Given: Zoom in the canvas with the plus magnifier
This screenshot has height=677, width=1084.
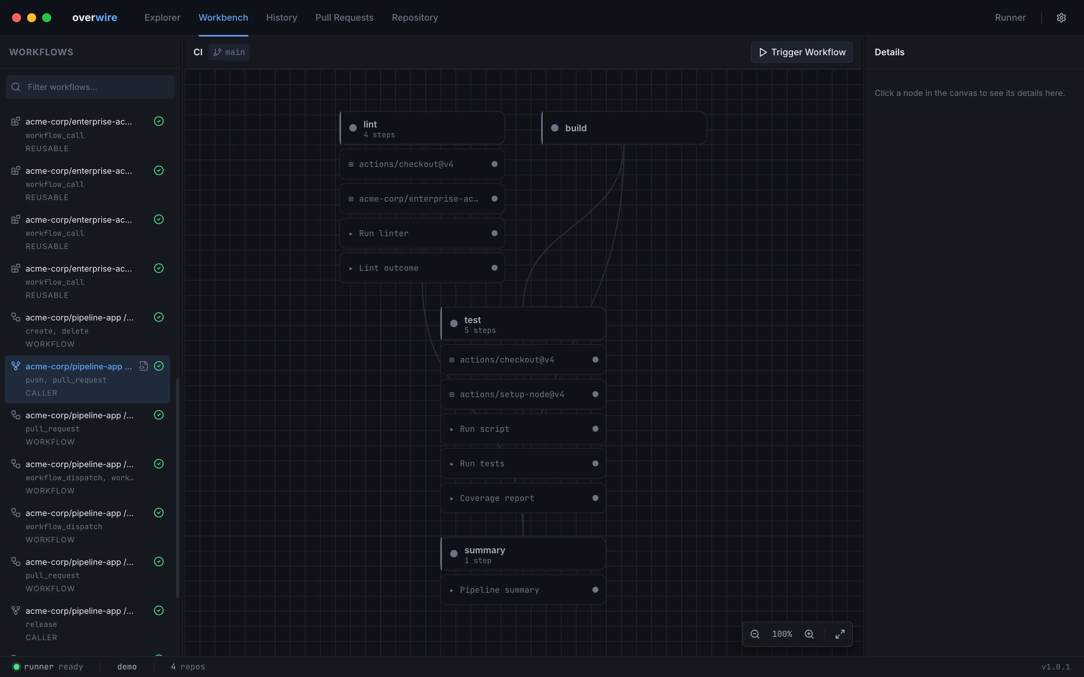Looking at the screenshot, I should tap(809, 634).
